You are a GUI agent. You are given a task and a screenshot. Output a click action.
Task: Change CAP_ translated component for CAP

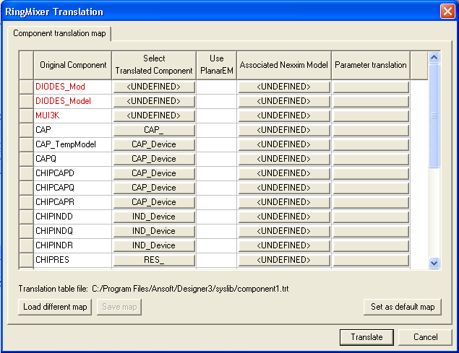pos(153,130)
